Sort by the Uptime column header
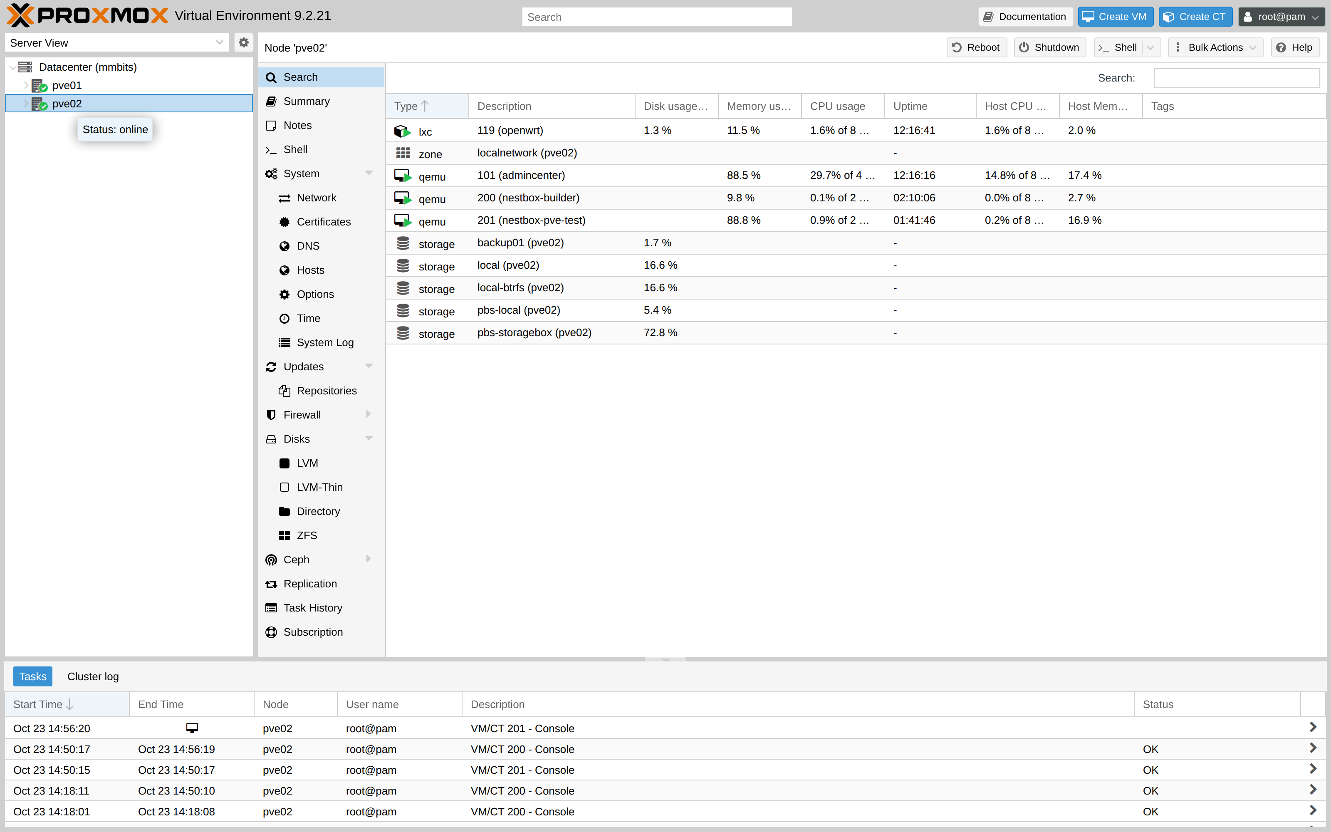The width and height of the screenshot is (1331, 832). click(930, 106)
